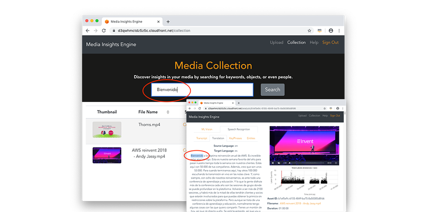Pause the re:Invent video
The width and height of the screenshot is (448, 212).
tap(273, 163)
